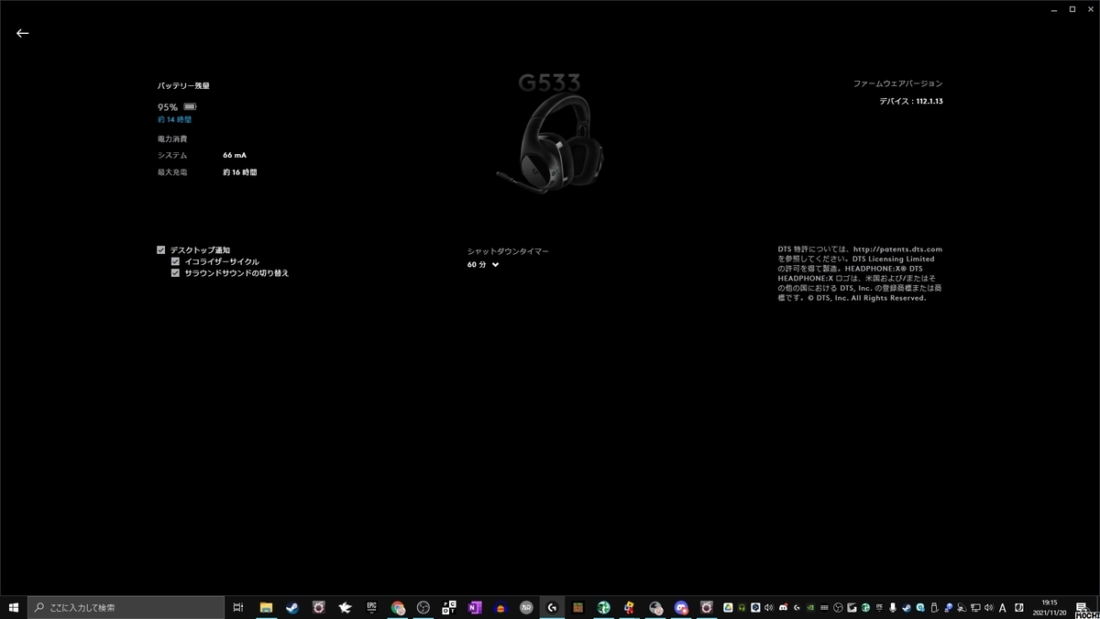Disable the デスクトップ通知 checkbox
This screenshot has height=619, width=1100.
(160, 249)
